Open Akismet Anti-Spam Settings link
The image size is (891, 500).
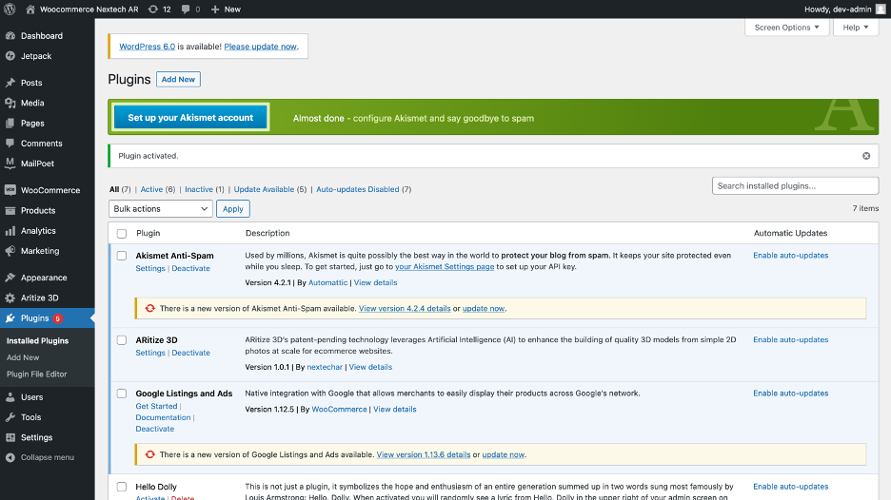(x=150, y=268)
